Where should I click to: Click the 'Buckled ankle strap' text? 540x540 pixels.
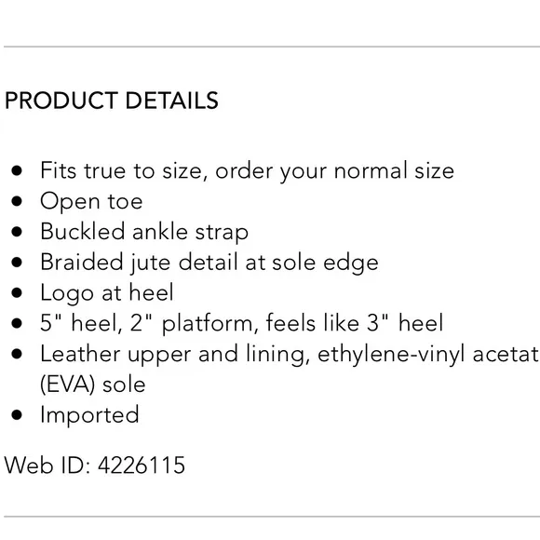[x=144, y=232]
